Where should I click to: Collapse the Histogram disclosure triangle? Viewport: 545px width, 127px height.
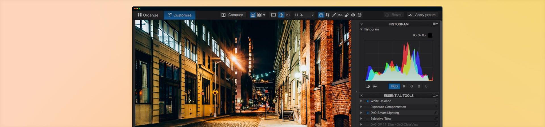361,29
